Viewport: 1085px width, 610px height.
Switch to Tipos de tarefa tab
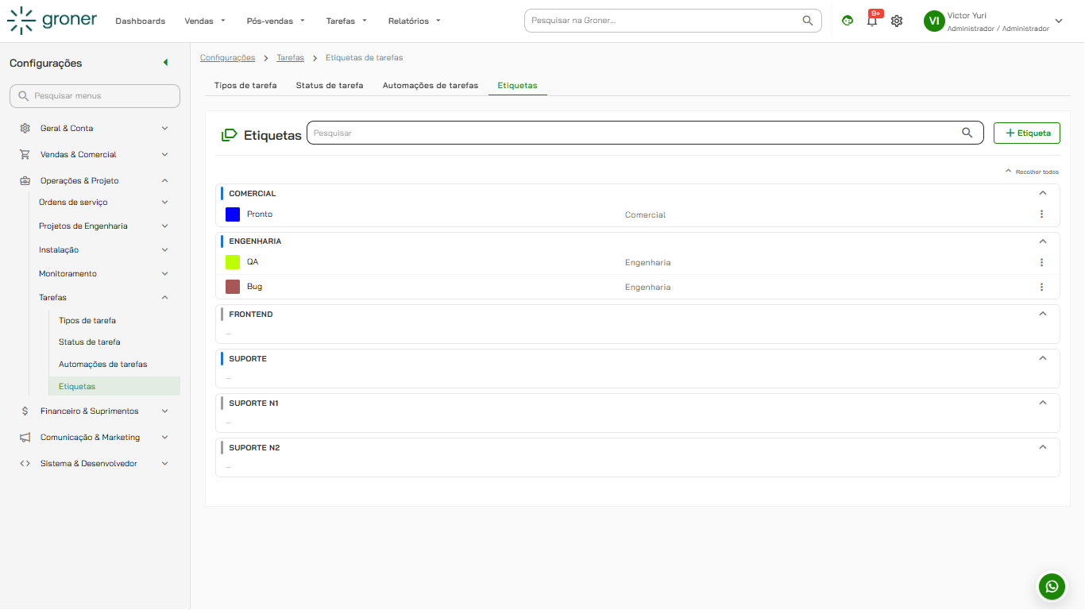tap(245, 85)
